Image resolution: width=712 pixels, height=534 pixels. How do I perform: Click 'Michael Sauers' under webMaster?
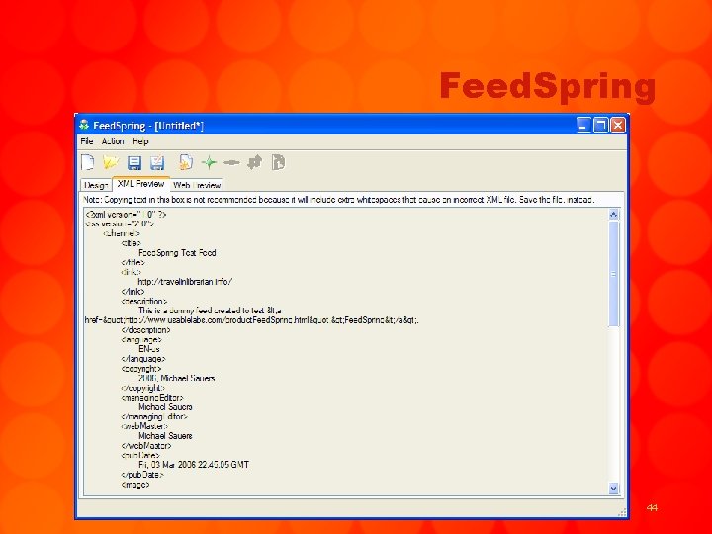pos(165,436)
